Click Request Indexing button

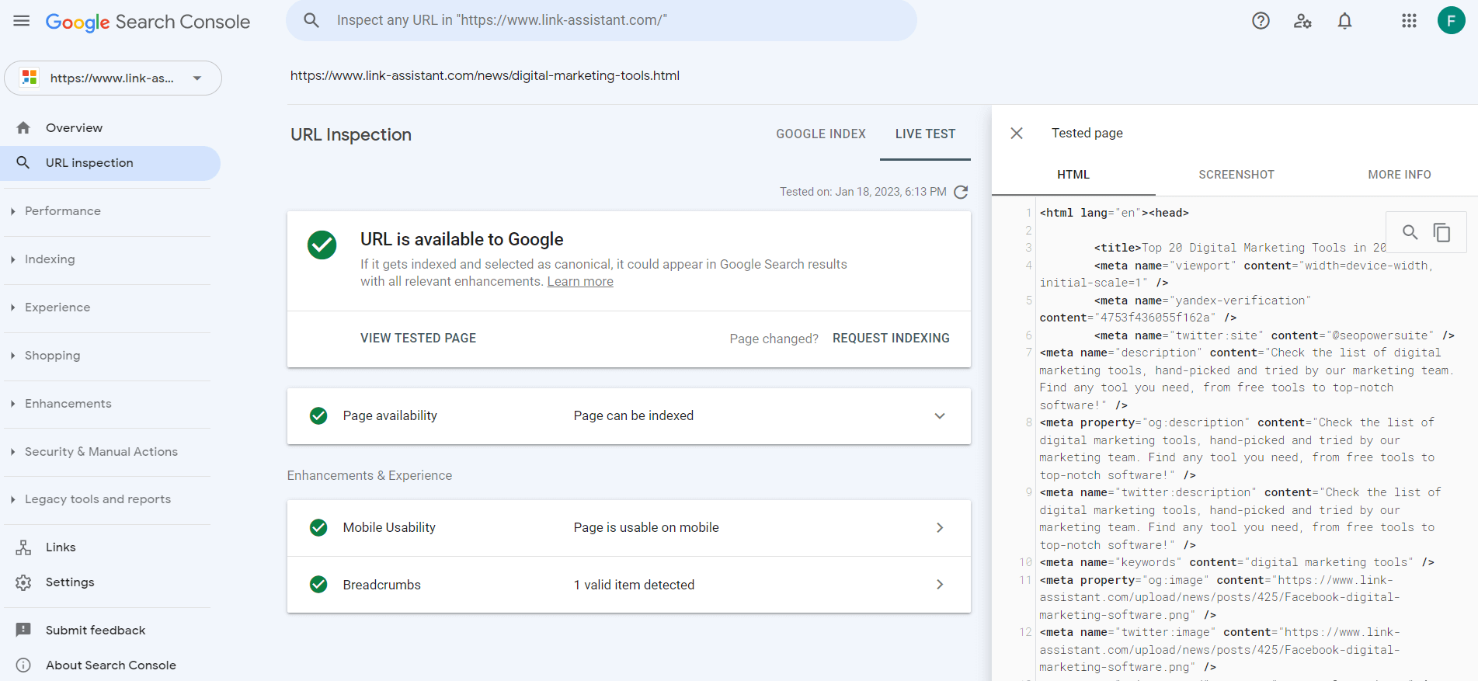click(x=891, y=339)
